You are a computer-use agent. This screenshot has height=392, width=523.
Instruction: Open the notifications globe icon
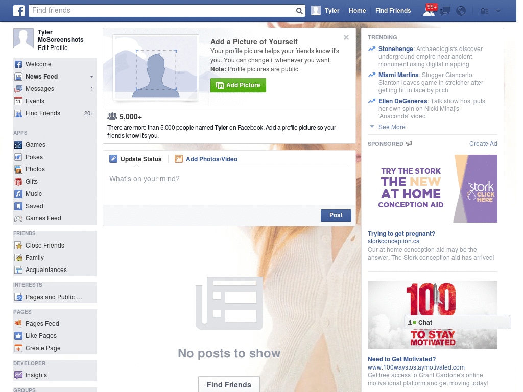(461, 11)
